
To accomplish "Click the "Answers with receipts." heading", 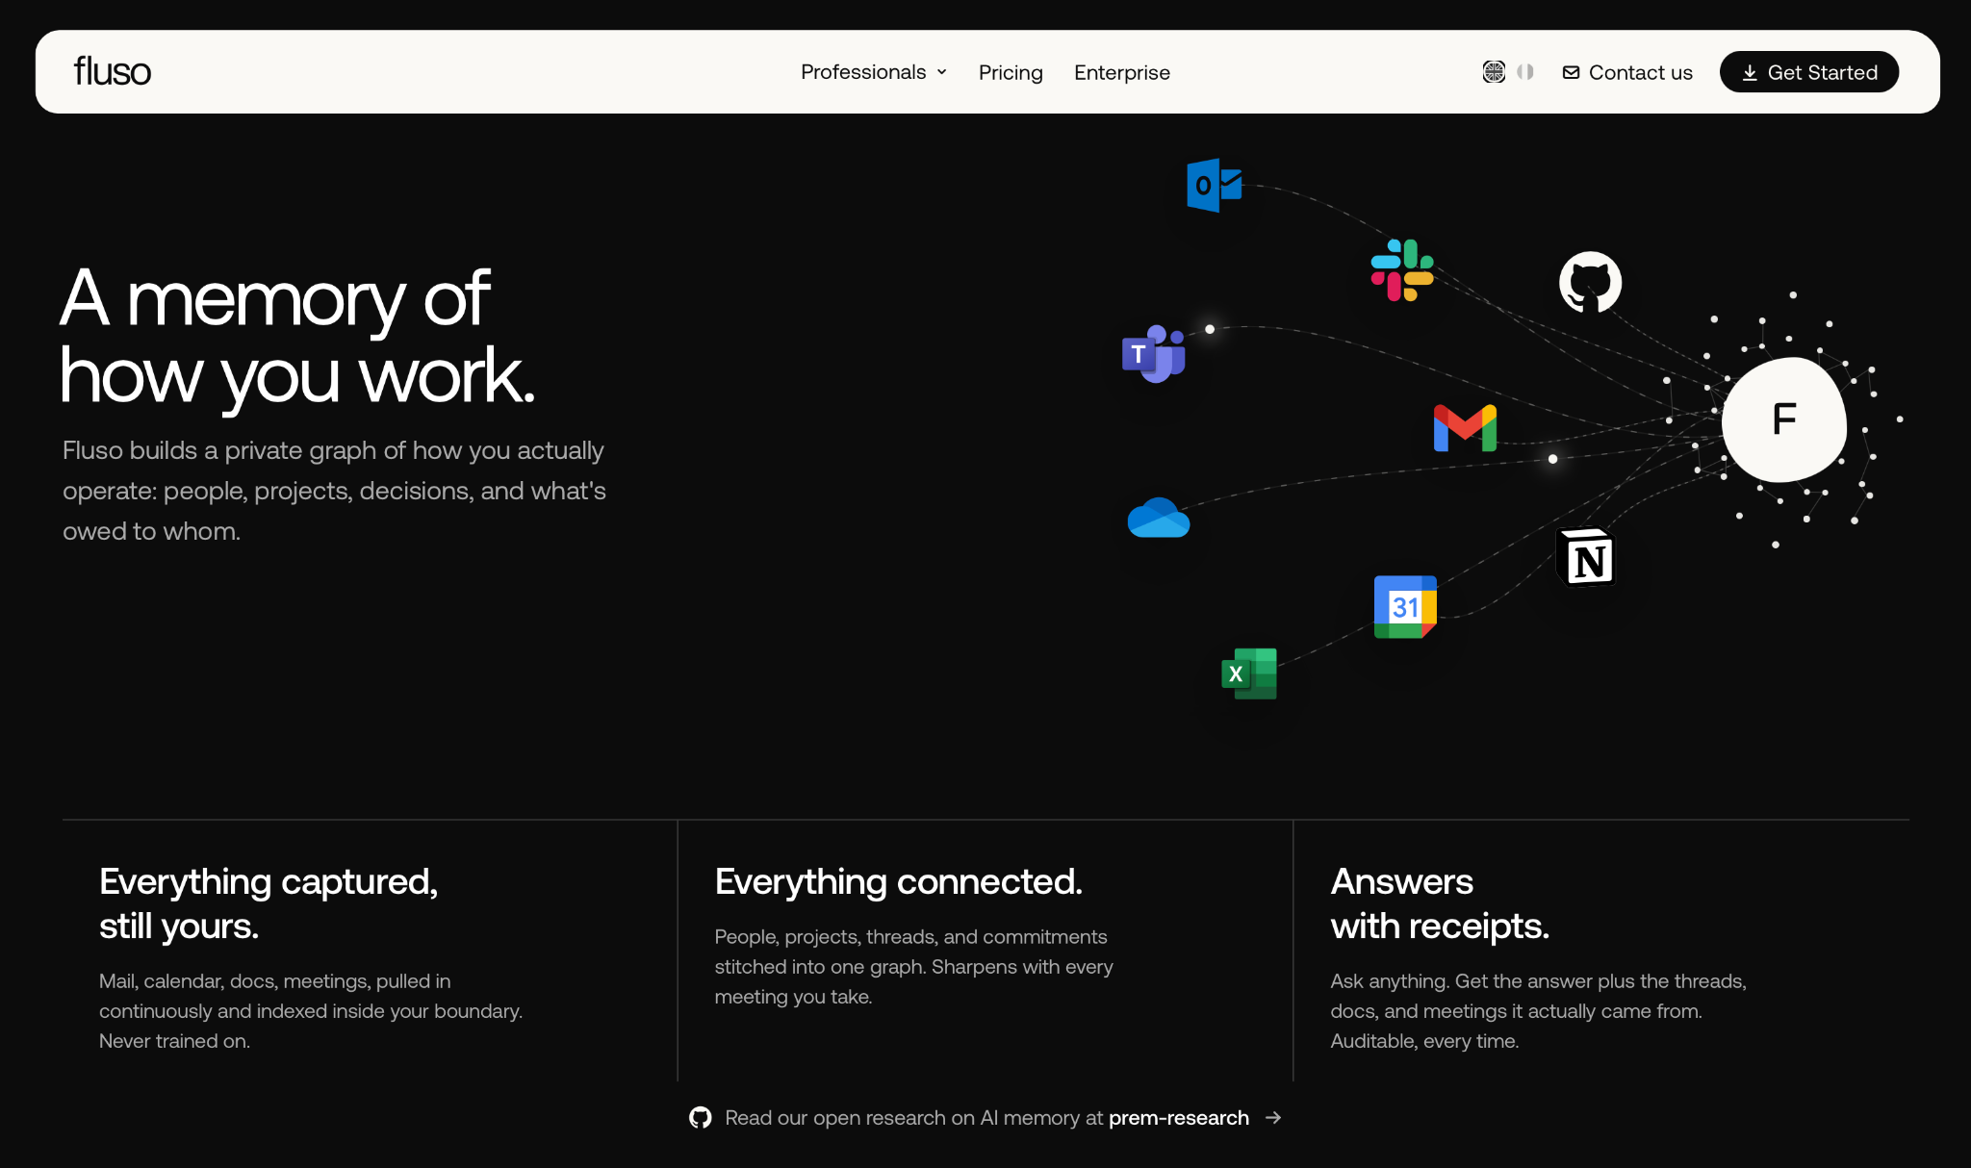I will click(x=1440, y=903).
